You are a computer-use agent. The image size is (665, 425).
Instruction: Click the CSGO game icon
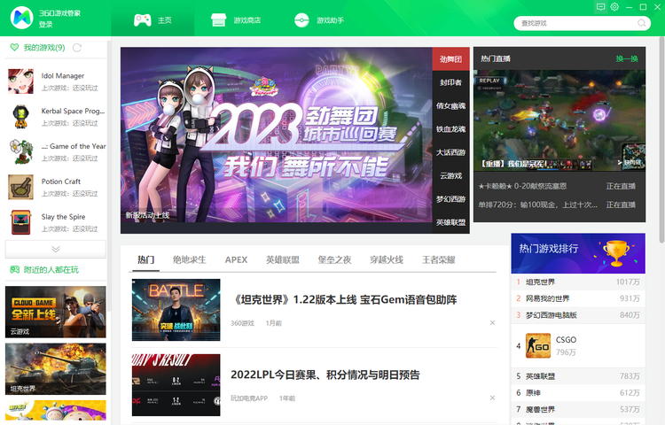click(x=538, y=346)
